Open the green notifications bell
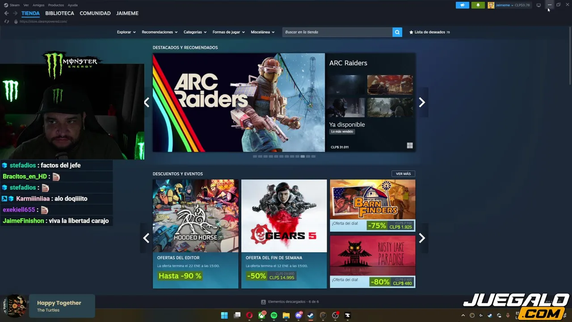Viewport: 572px width, 322px height. click(478, 5)
